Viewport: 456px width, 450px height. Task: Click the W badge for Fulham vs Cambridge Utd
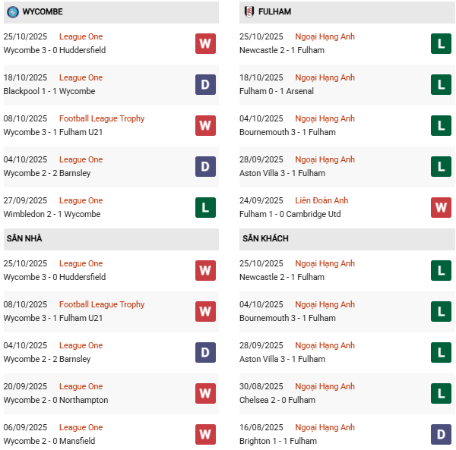coord(441,207)
